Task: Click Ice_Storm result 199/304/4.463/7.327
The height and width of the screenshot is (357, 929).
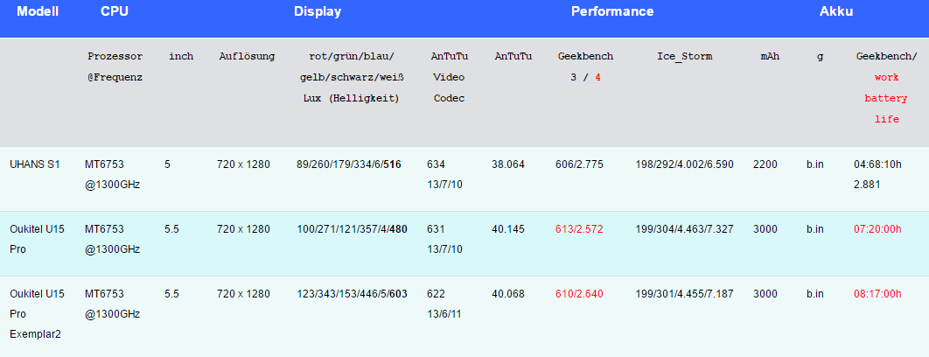Action: click(x=684, y=229)
